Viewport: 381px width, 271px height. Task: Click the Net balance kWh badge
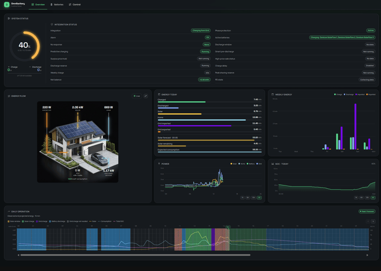[204, 80]
